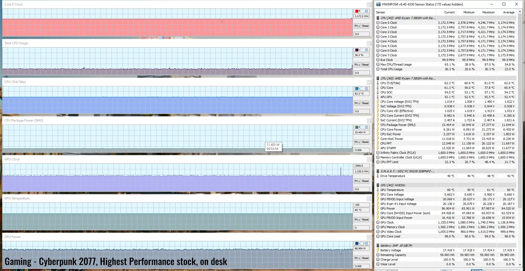Click the thermometer icon next to CPU (Tctl/Tdie)
Screen dimensions: 525x271
click(x=378, y=83)
